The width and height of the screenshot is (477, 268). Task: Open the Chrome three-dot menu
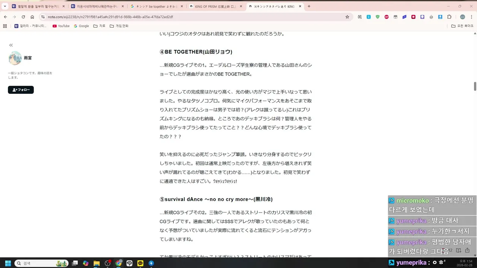(471, 17)
